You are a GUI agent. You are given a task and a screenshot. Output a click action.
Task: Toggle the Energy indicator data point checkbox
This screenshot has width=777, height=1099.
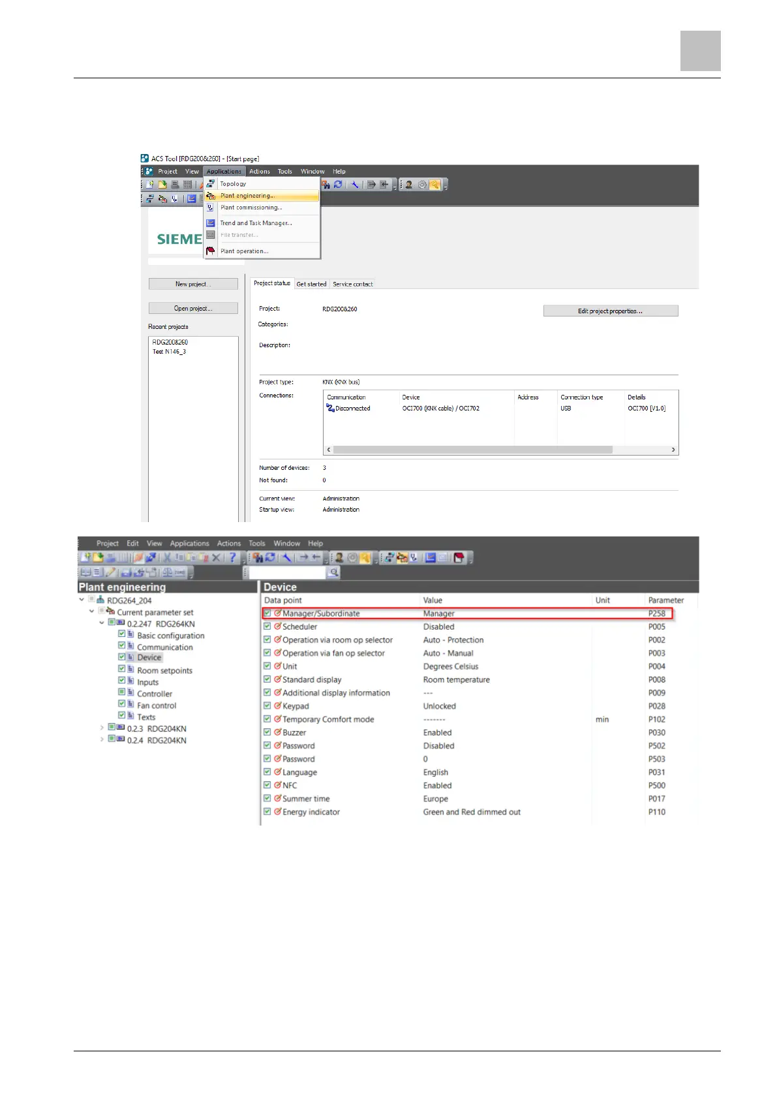267,811
